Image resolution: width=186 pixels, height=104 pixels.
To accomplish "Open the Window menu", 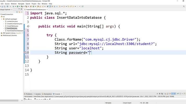I will click(x=44, y=4).
